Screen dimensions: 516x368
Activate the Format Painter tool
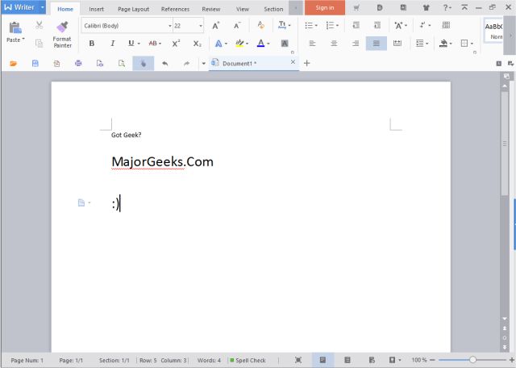pyautogui.click(x=62, y=35)
